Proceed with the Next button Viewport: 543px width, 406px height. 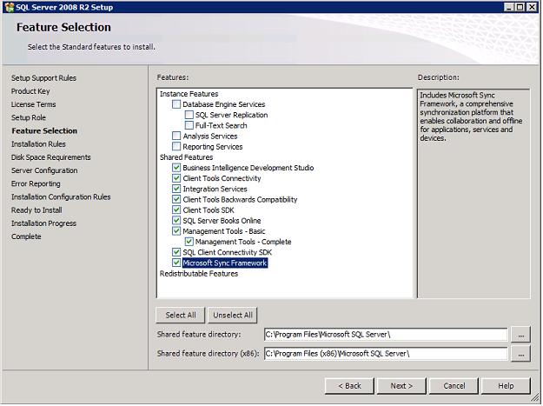pyautogui.click(x=401, y=386)
